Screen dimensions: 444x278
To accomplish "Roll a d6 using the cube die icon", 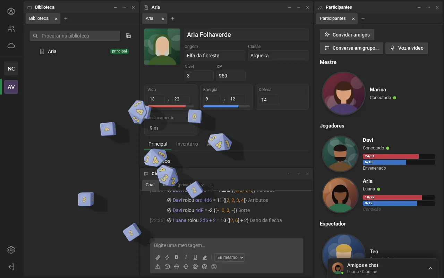I will 167,267.
